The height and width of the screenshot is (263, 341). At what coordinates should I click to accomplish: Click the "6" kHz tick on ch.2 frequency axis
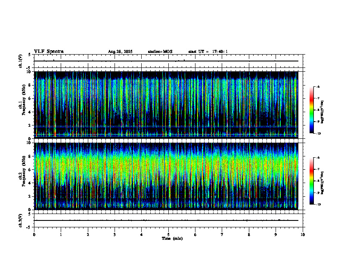[x=30, y=170]
